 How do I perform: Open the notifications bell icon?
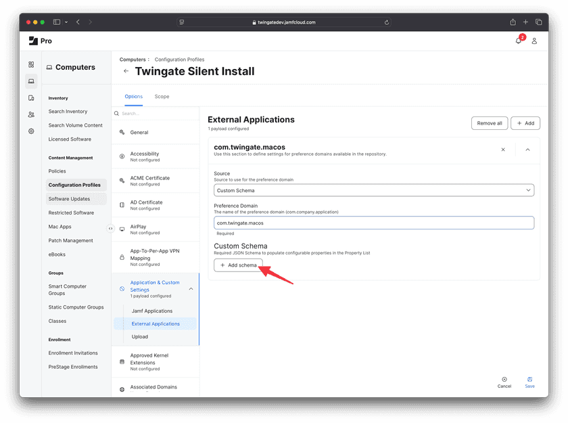[518, 41]
